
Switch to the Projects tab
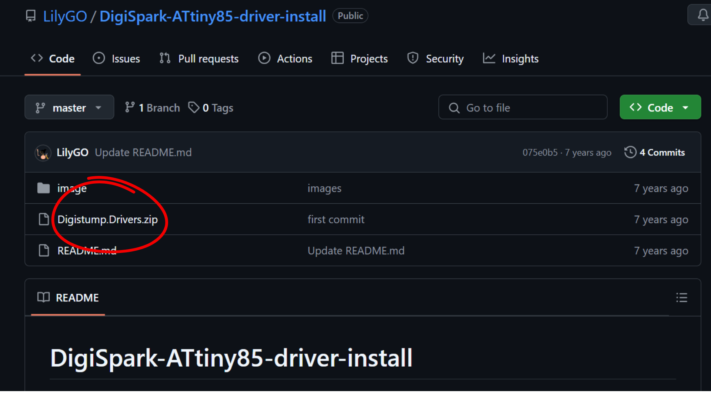click(x=360, y=59)
